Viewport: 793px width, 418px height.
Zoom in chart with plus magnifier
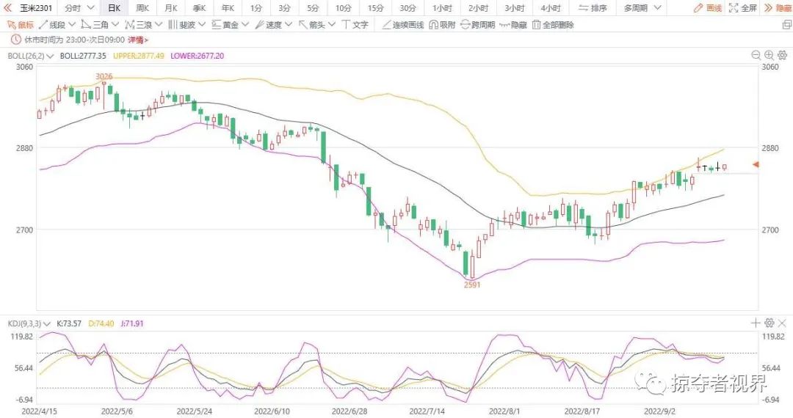(x=770, y=55)
